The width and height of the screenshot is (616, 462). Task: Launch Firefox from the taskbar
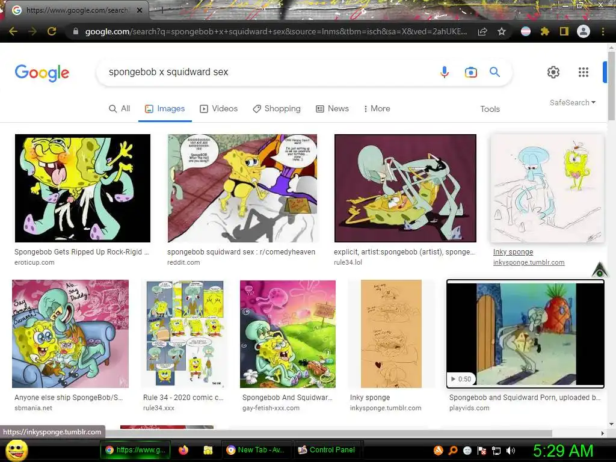(x=183, y=450)
